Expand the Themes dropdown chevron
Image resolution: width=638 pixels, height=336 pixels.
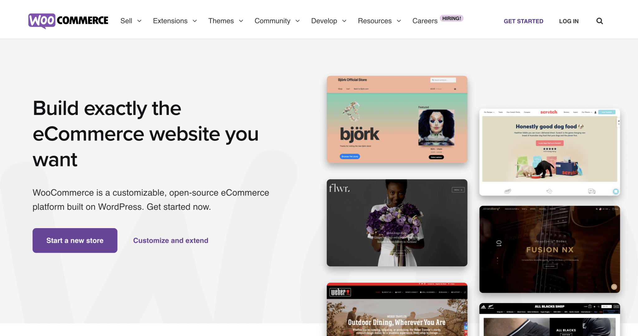(241, 21)
